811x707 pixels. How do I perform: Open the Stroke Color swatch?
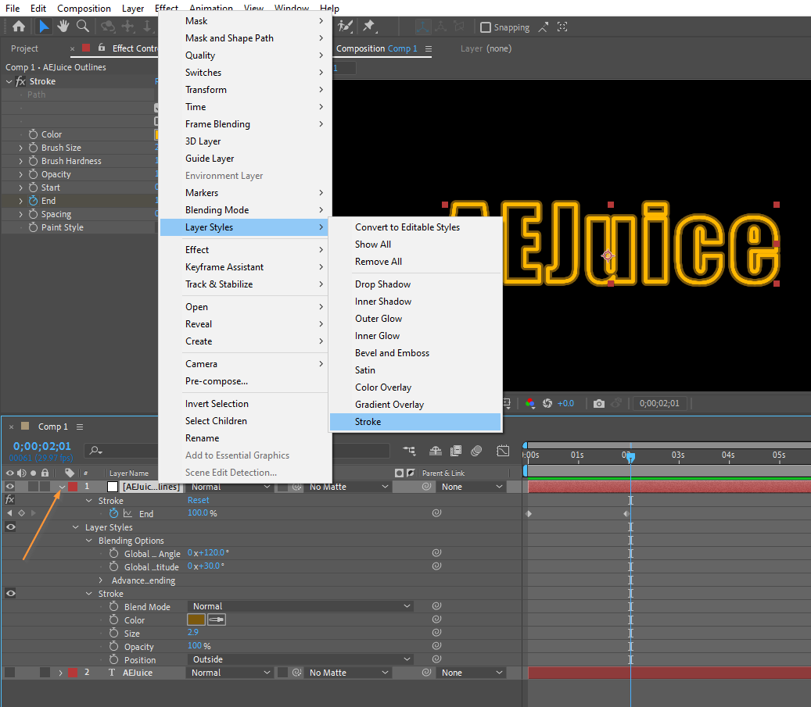coord(196,620)
